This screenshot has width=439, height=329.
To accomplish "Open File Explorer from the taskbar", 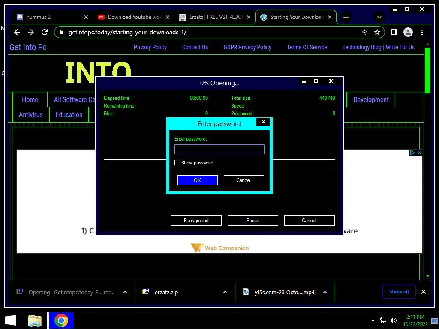I will [x=34, y=320].
